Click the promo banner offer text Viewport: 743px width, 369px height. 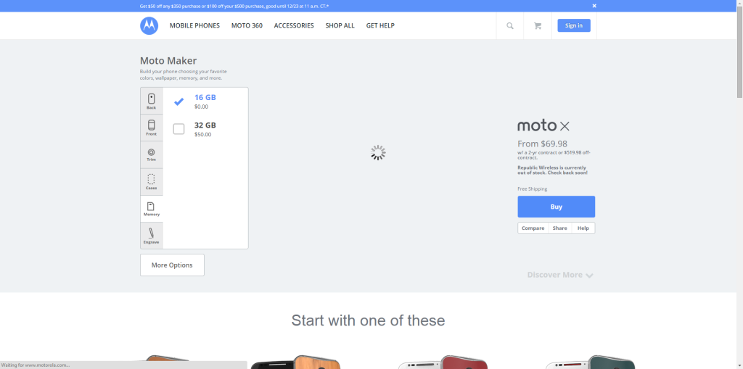[234, 6]
